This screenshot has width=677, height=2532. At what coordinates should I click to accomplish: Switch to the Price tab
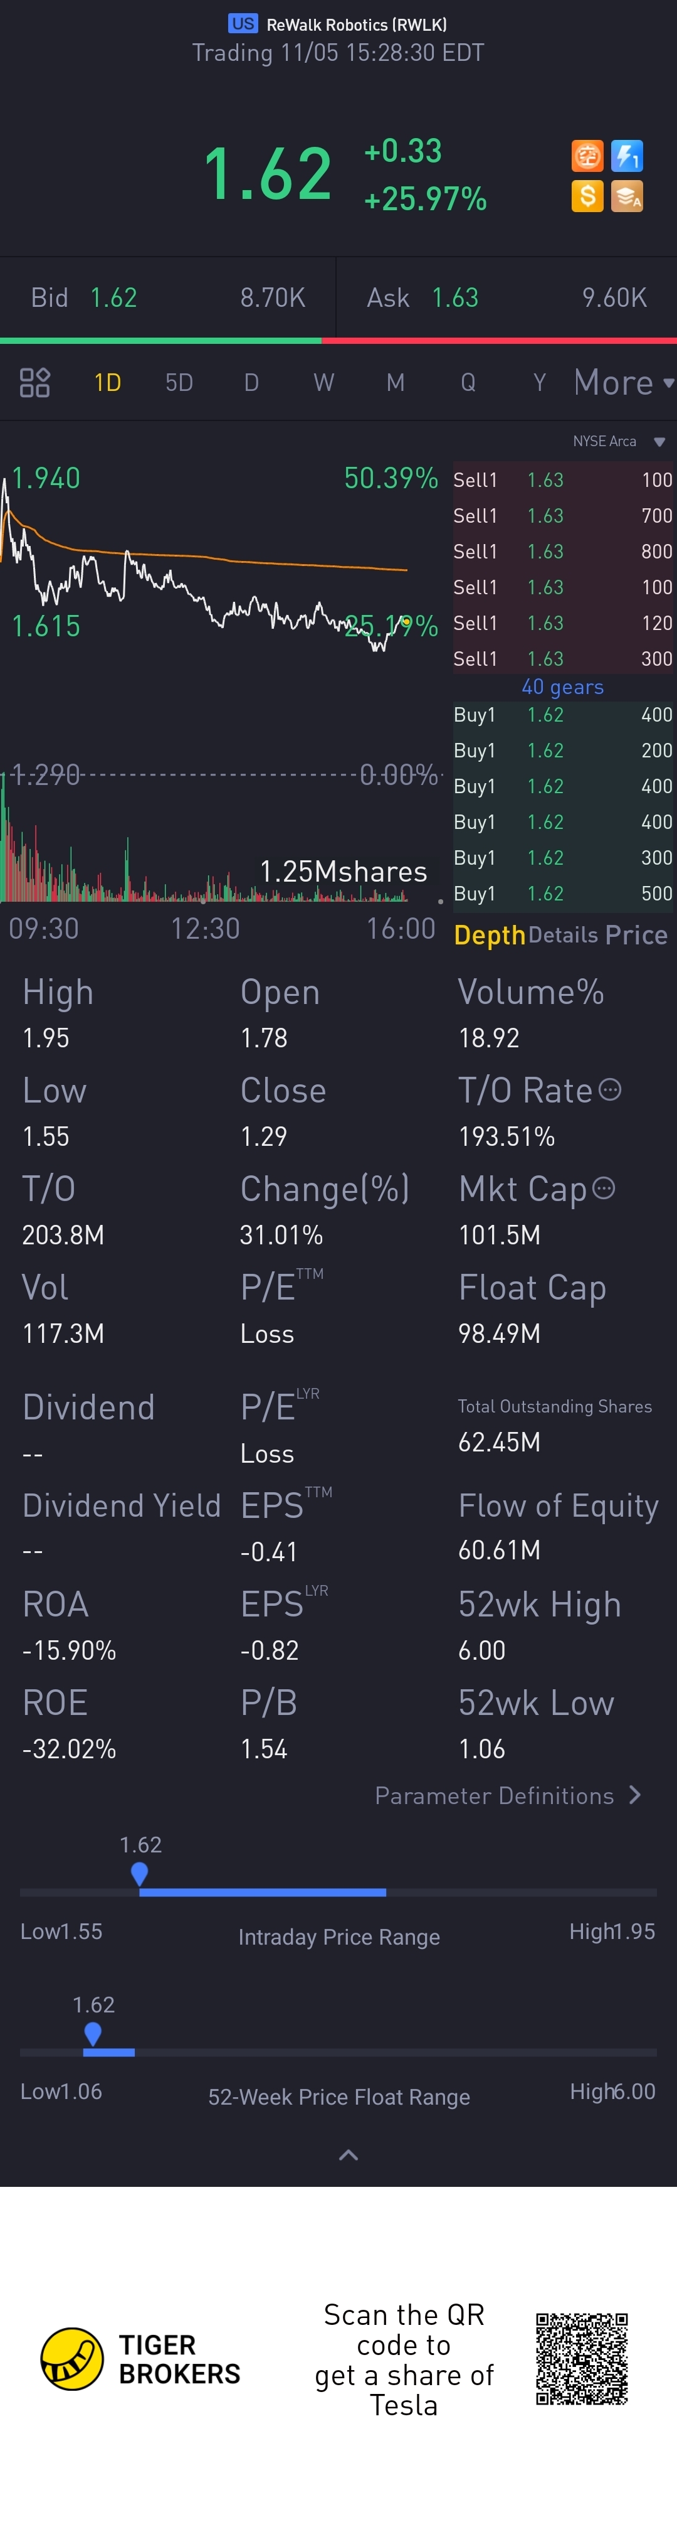click(x=637, y=935)
